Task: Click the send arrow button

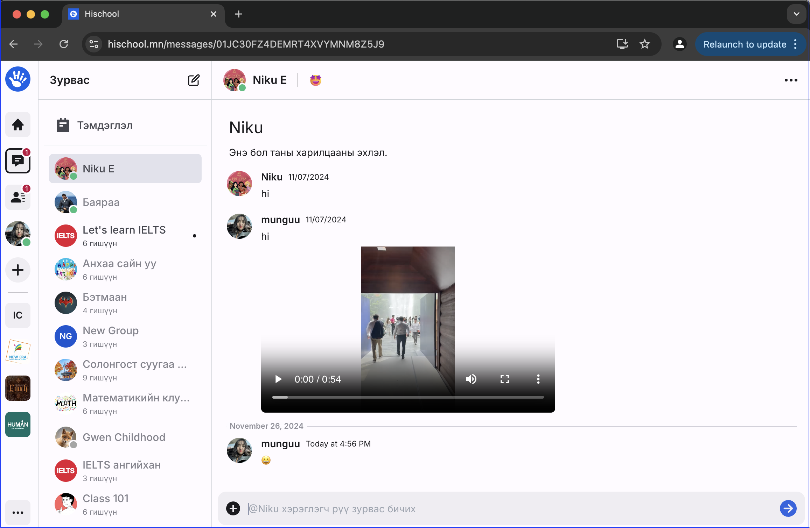Action: 788,508
